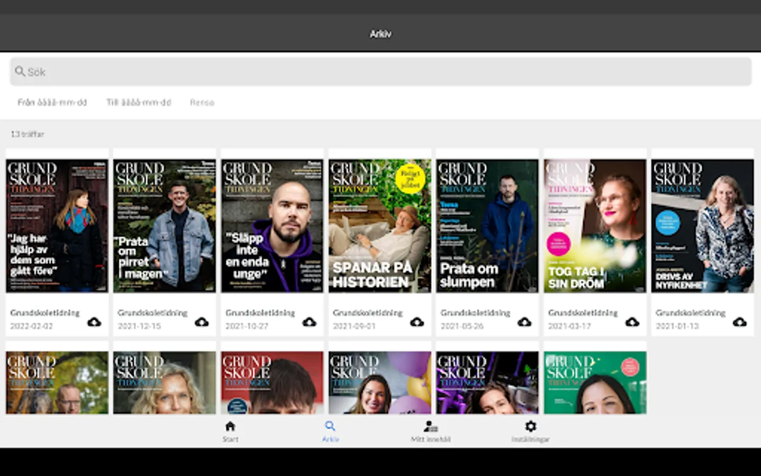Select the date text 2021-03-17
This screenshot has width=761, height=476.
569,326
